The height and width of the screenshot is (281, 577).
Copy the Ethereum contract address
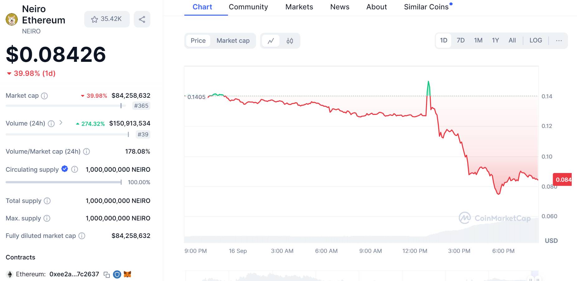[107, 275]
